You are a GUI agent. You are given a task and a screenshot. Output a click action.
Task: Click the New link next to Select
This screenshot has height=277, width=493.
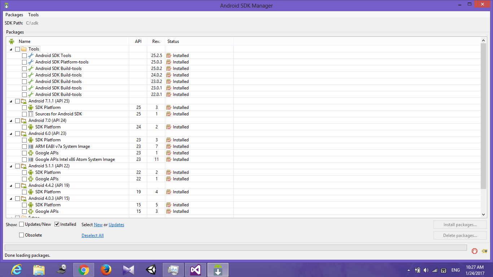(x=98, y=225)
